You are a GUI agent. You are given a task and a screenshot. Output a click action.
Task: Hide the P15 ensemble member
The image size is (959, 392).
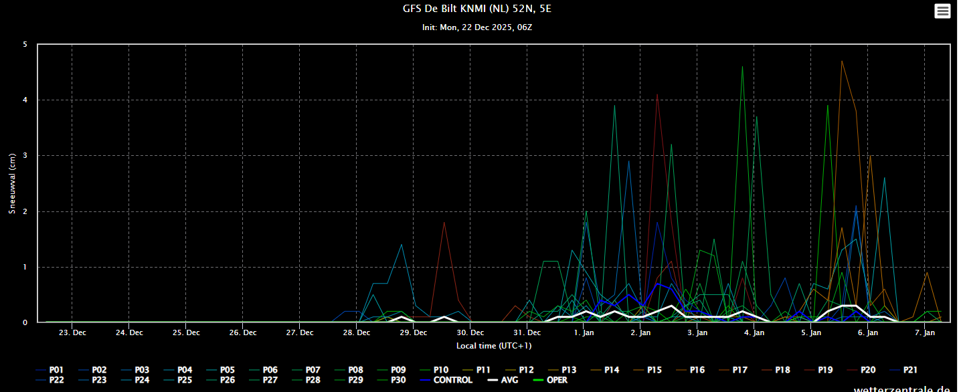click(648, 370)
